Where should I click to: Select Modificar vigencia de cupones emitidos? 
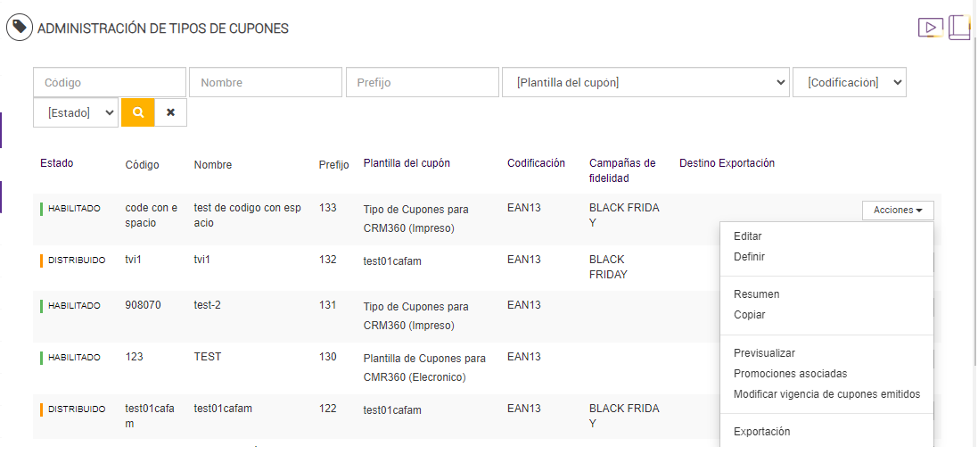click(826, 394)
